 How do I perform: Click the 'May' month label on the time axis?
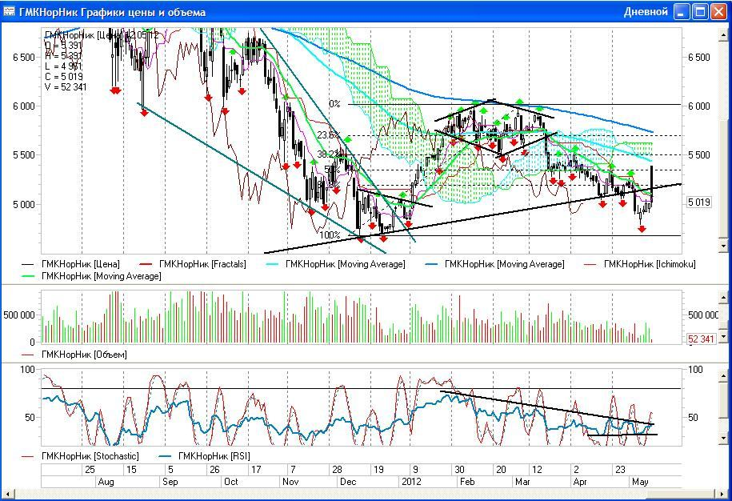[640, 482]
